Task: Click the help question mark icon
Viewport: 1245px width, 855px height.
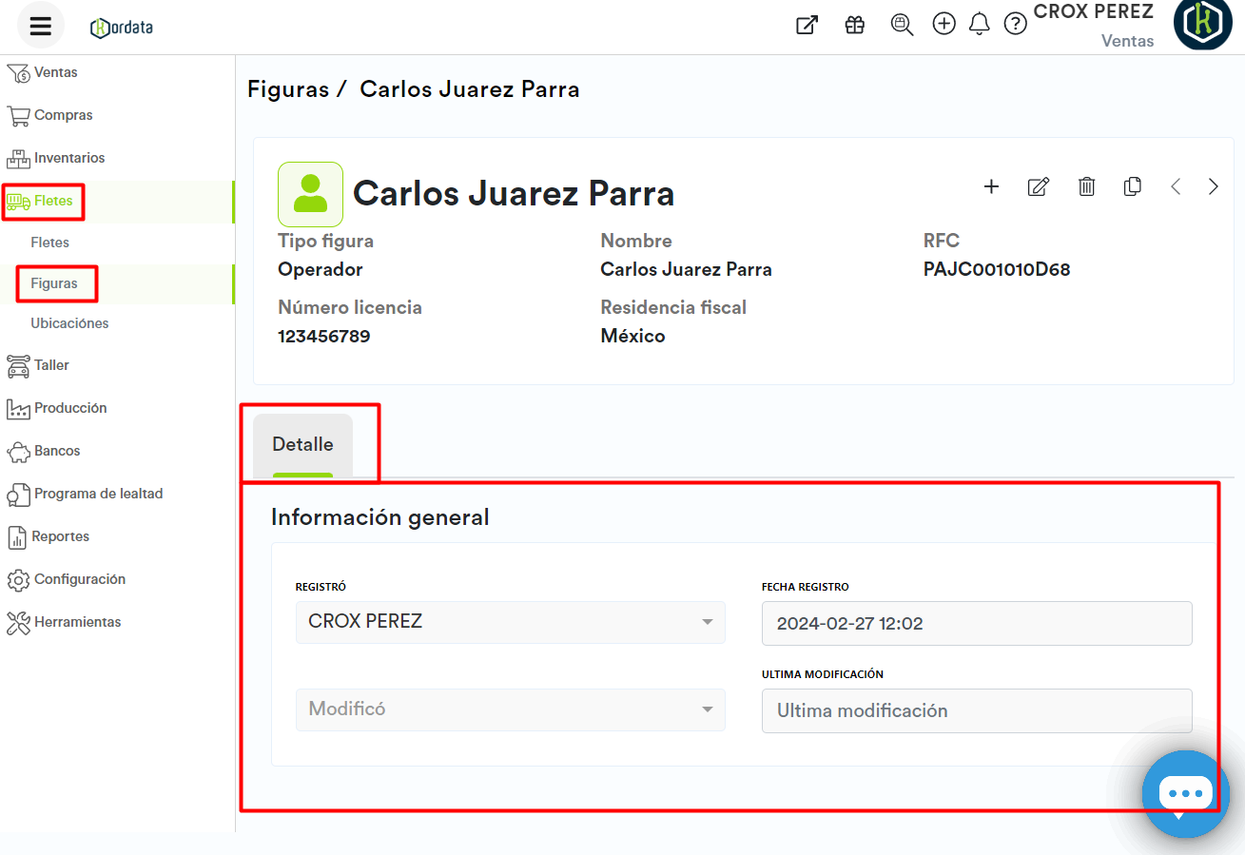Action: [x=1015, y=25]
